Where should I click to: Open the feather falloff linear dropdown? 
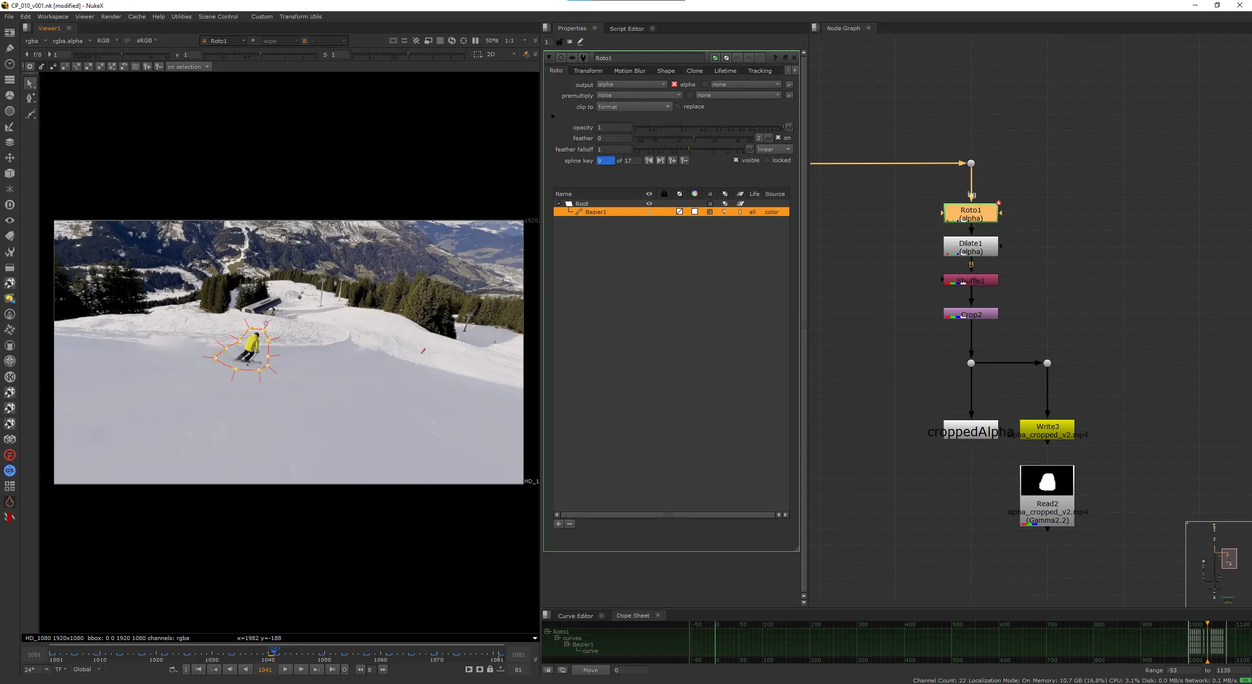(x=774, y=150)
